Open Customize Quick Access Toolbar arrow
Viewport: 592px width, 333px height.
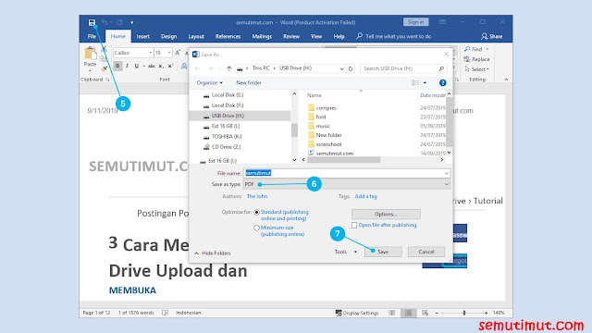tap(131, 22)
